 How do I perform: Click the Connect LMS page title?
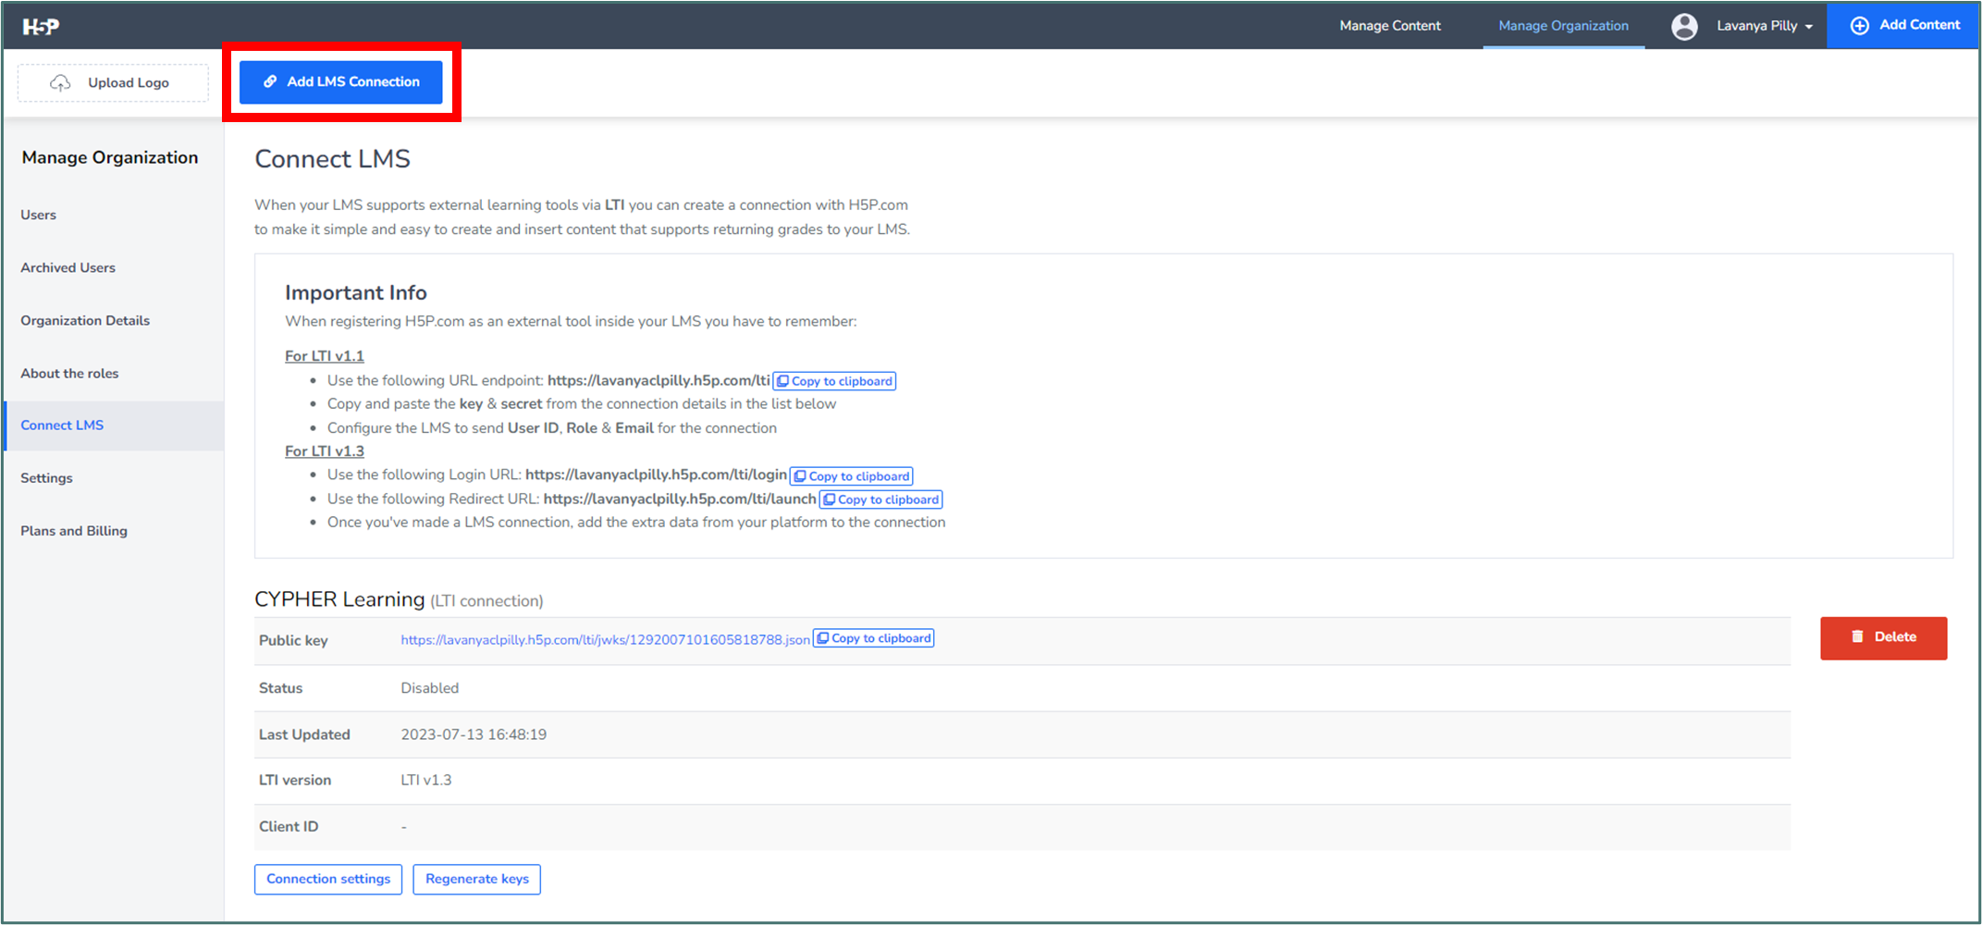333,159
